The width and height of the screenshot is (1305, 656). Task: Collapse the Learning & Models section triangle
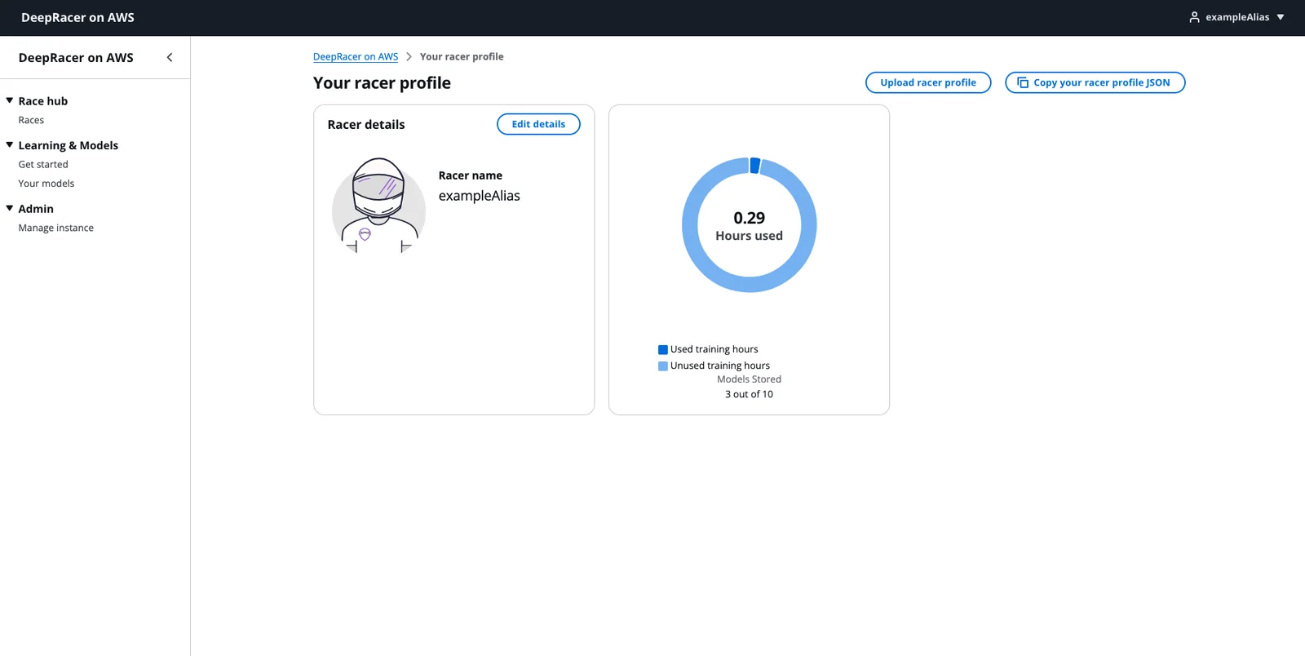(10, 144)
